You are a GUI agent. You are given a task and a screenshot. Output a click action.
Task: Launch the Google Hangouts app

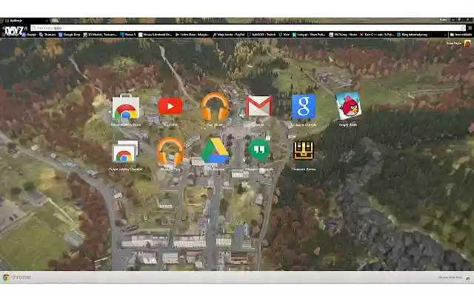[259, 149]
